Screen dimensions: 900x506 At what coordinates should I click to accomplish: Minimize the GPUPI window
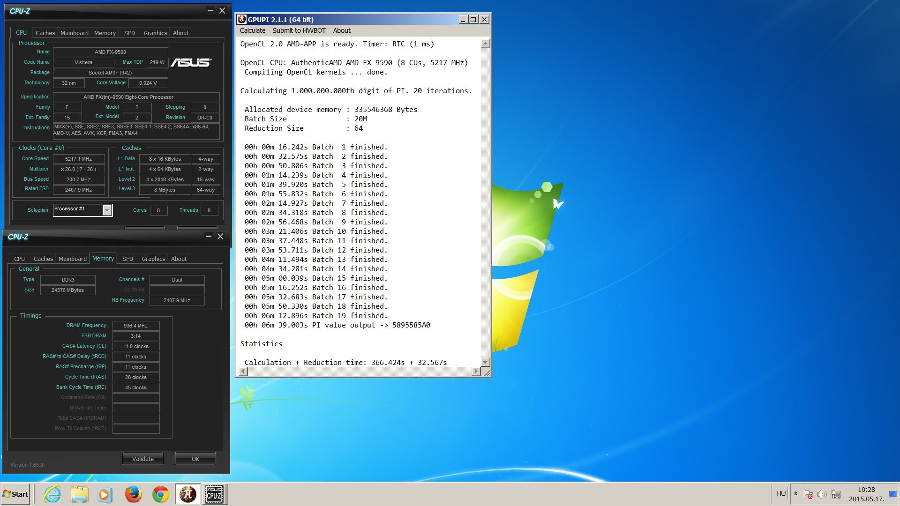[463, 19]
